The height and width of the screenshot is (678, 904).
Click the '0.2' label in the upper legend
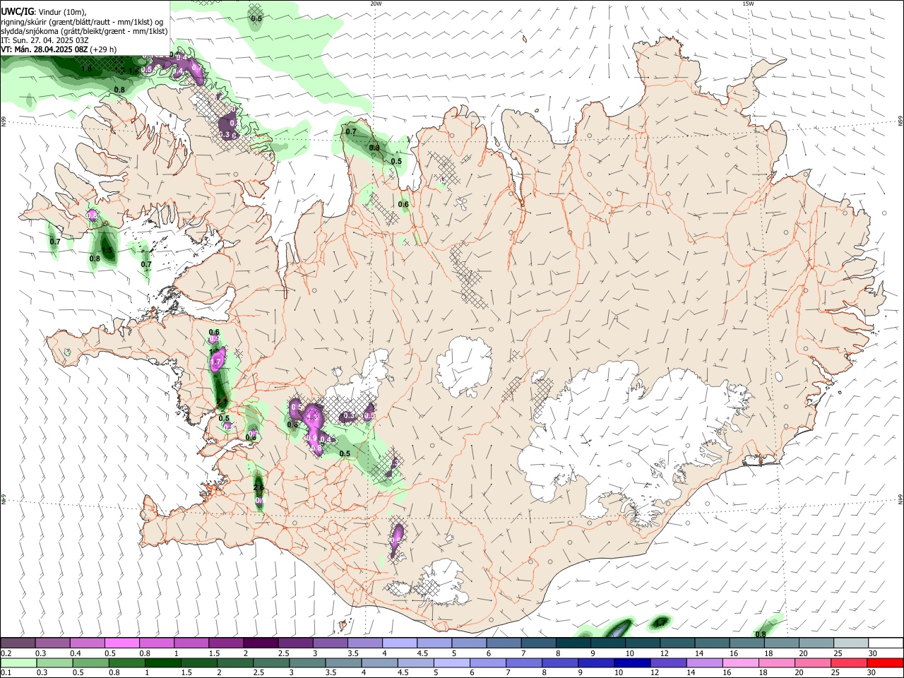pos(6,653)
